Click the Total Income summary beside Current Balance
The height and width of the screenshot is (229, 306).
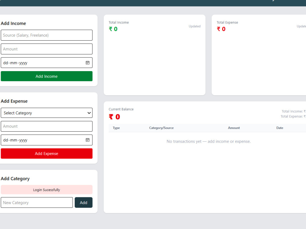point(294,111)
